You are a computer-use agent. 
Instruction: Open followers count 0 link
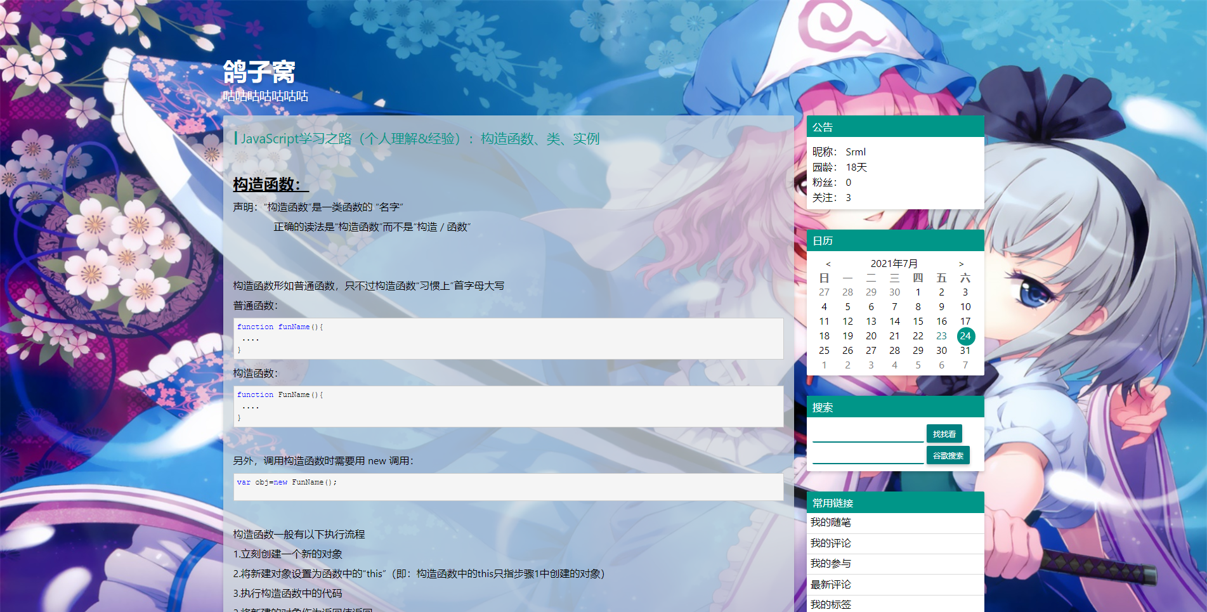tap(849, 183)
